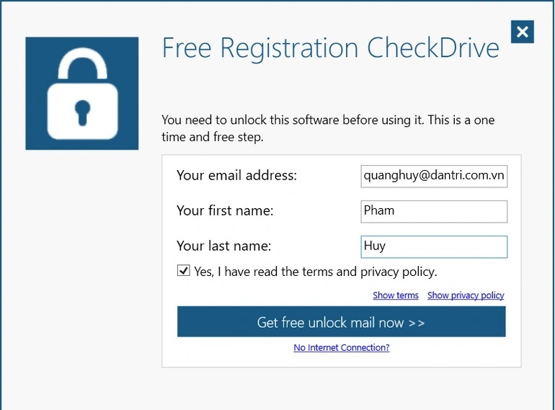Screen dimensions: 555x410
Task: Click the shackle of the padlock icon
Action: [x=82, y=65]
